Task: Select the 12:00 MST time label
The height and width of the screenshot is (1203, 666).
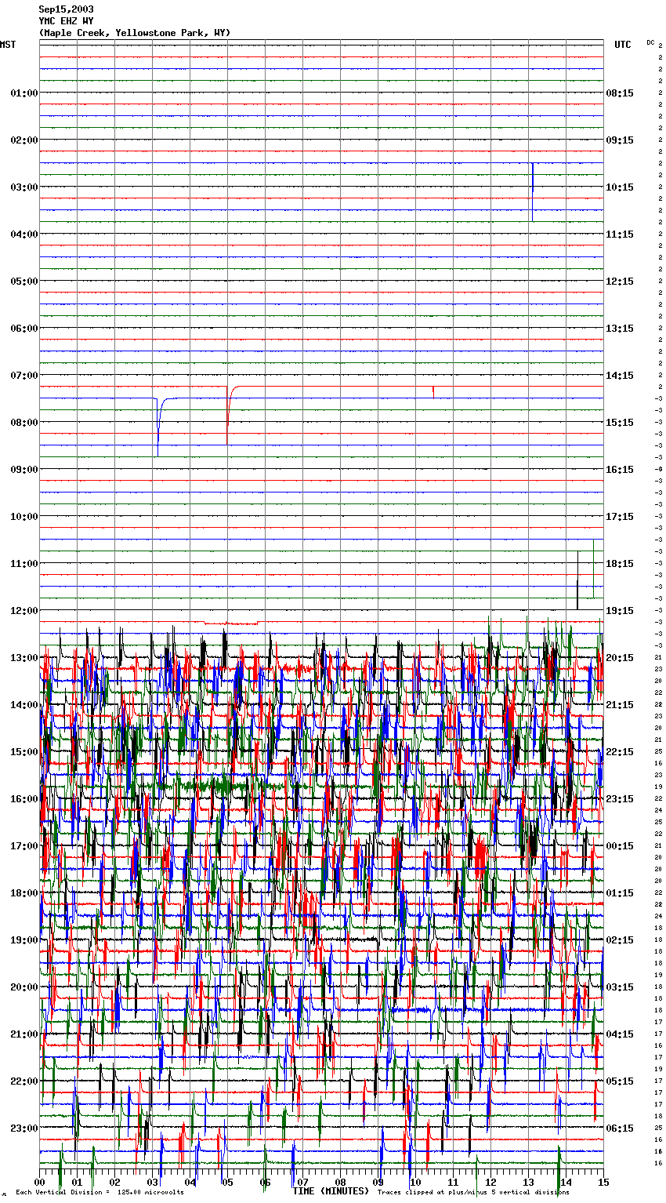Action: (24, 611)
